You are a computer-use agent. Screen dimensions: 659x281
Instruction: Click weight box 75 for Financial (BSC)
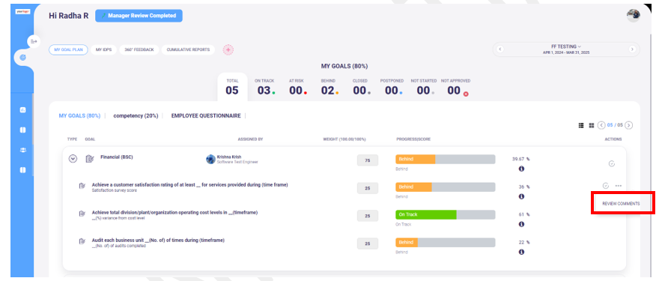click(x=368, y=160)
